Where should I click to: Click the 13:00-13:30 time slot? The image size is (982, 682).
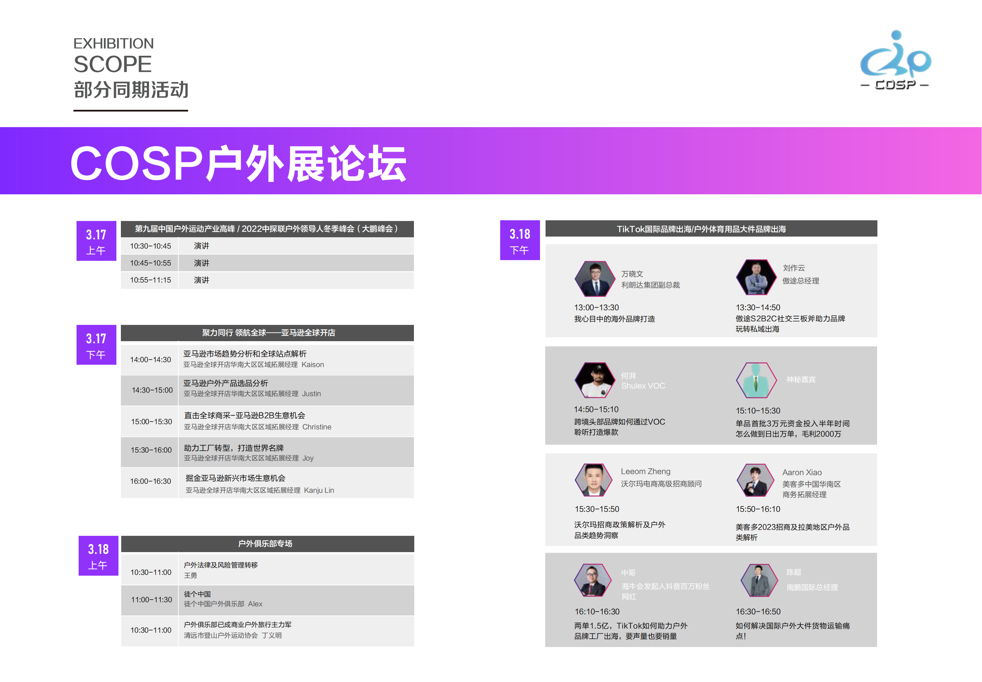596,308
